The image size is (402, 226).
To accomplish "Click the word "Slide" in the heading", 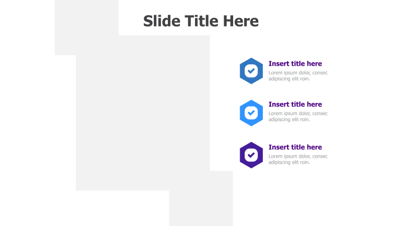I will (162, 21).
